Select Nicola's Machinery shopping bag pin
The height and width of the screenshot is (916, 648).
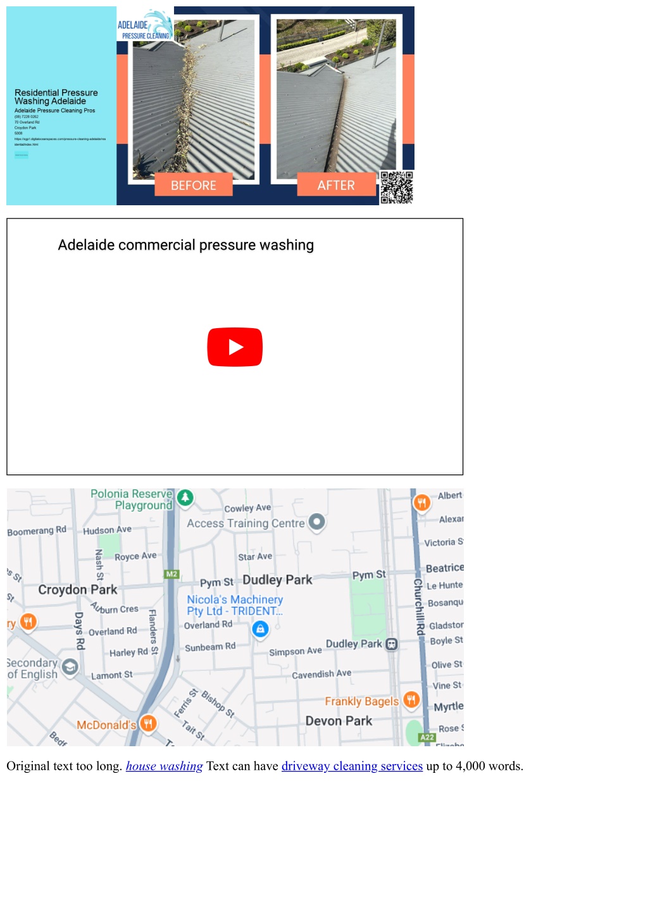pyautogui.click(x=260, y=628)
